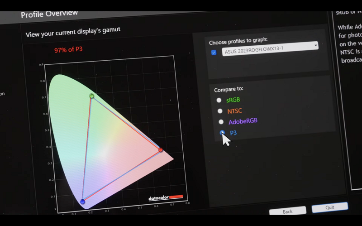Click the sRGB green label text
The width and height of the screenshot is (362, 226).
(x=233, y=100)
